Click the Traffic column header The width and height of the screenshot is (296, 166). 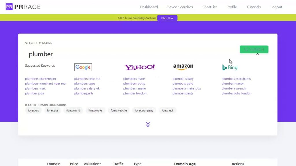click(x=118, y=164)
